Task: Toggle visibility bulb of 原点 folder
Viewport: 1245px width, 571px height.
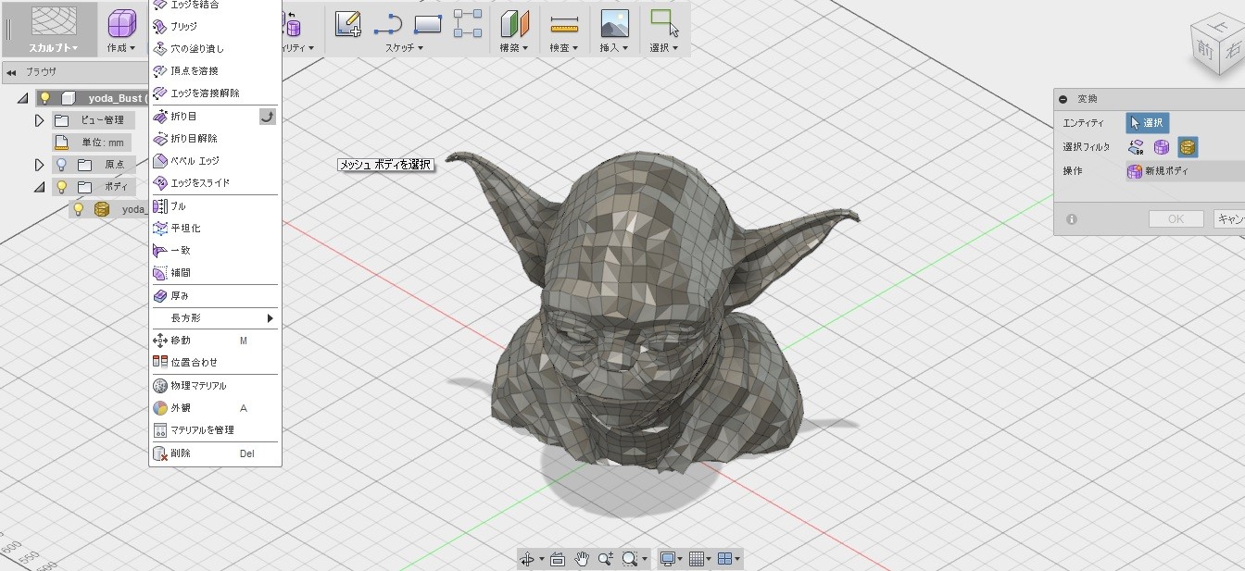Action: click(61, 165)
